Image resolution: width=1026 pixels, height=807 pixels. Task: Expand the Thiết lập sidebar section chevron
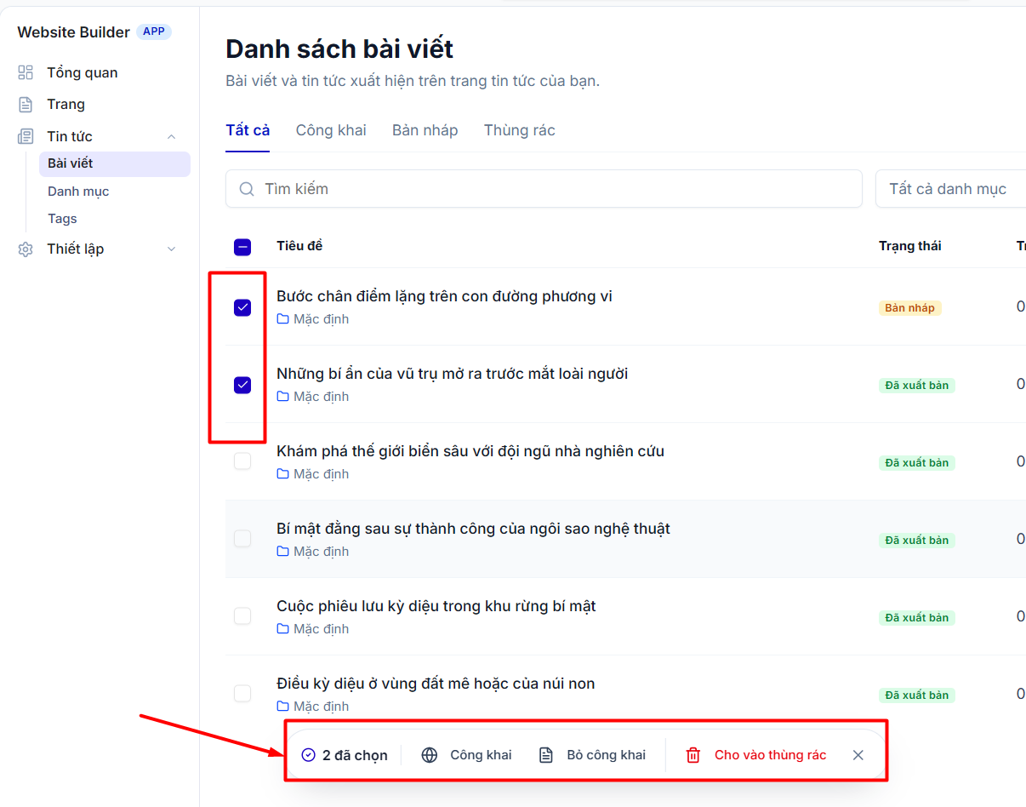tap(171, 249)
